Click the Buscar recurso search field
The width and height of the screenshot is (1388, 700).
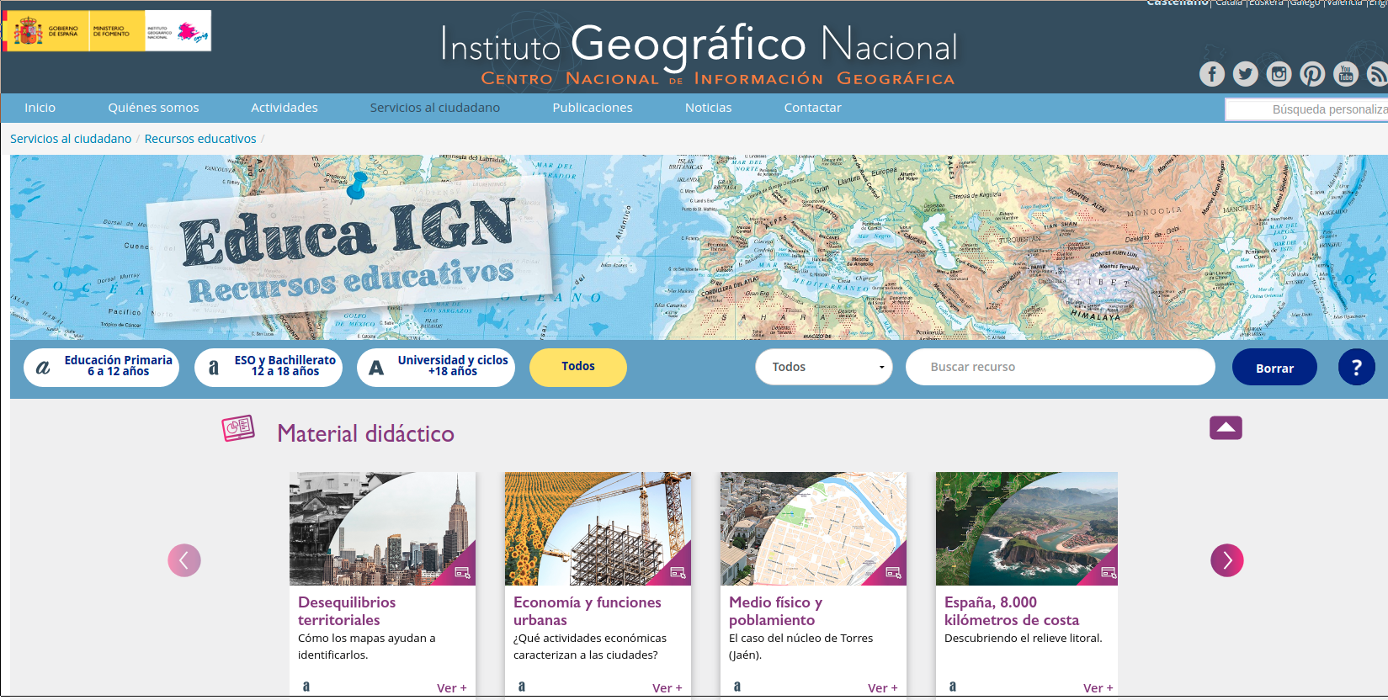tap(1061, 367)
